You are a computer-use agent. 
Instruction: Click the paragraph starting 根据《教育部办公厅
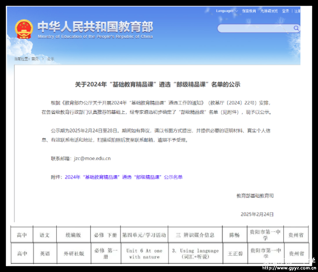point(156,107)
